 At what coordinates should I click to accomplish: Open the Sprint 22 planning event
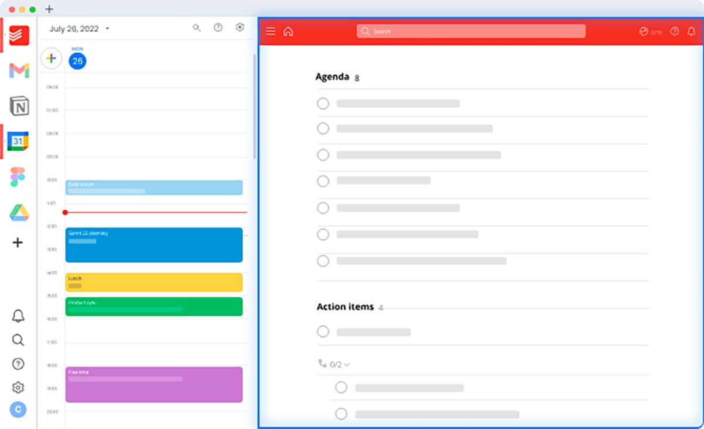[154, 244]
